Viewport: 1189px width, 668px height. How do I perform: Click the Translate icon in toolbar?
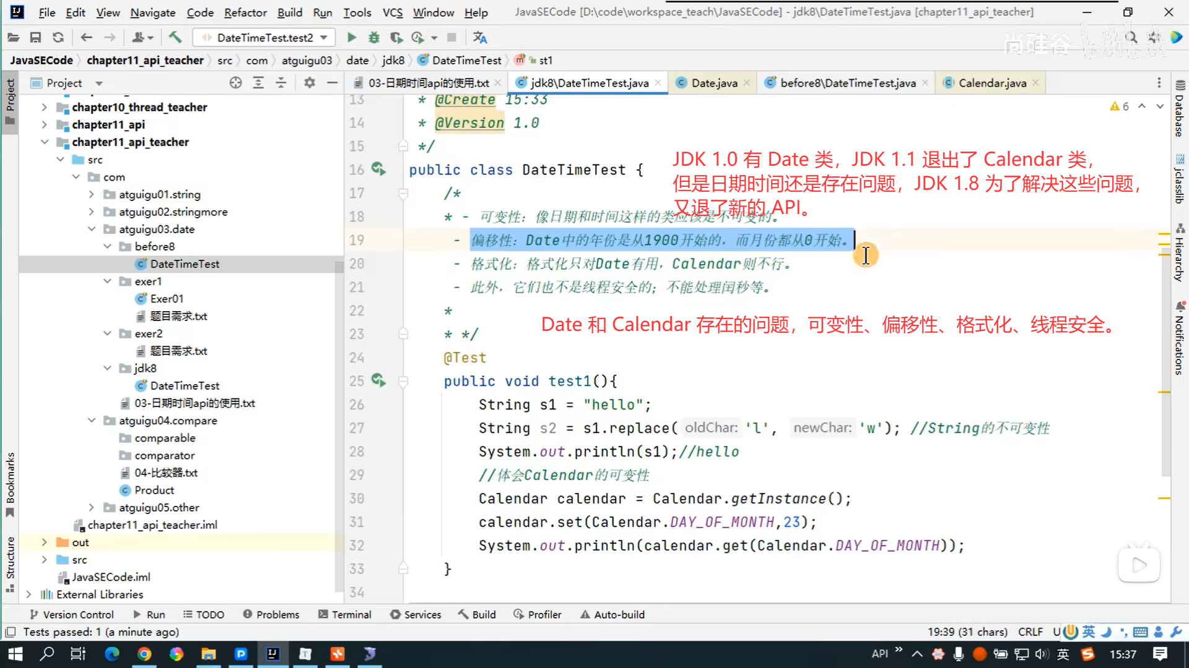480,38
